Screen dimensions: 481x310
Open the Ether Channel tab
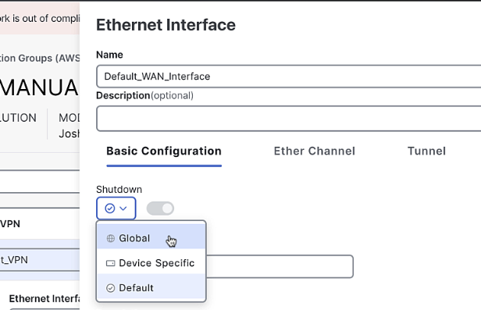[x=315, y=151]
